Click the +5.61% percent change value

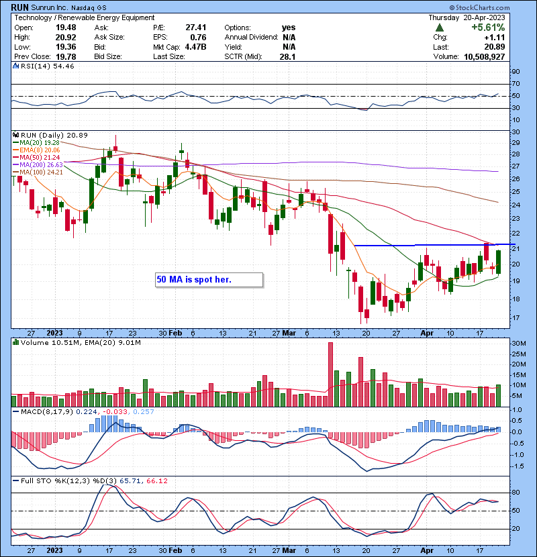point(488,28)
